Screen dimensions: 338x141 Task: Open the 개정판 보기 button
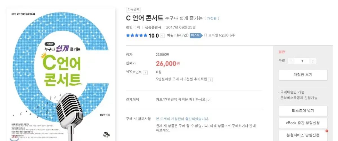click(303, 75)
